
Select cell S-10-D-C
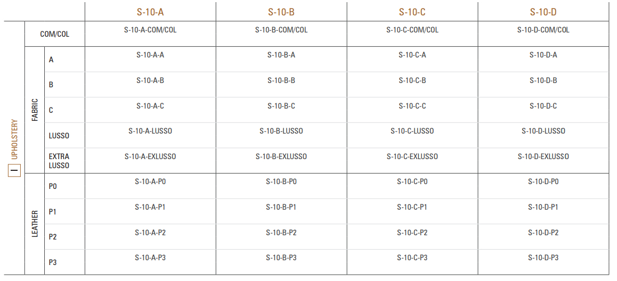click(x=543, y=106)
